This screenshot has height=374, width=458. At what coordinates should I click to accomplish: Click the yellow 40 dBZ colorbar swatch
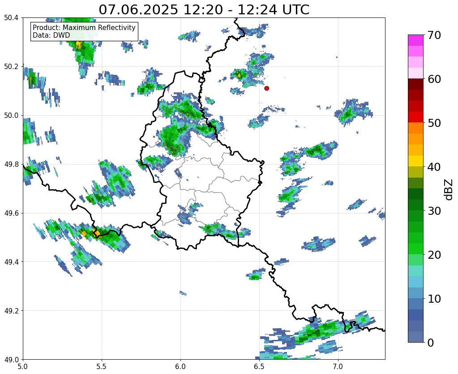click(415, 161)
